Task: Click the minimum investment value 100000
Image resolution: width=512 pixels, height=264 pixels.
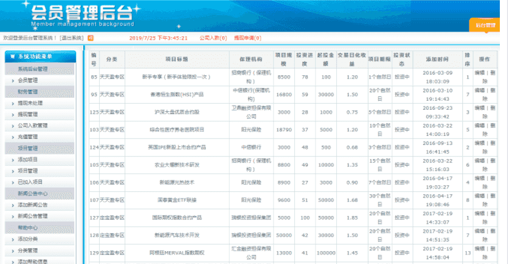Action: click(x=325, y=253)
